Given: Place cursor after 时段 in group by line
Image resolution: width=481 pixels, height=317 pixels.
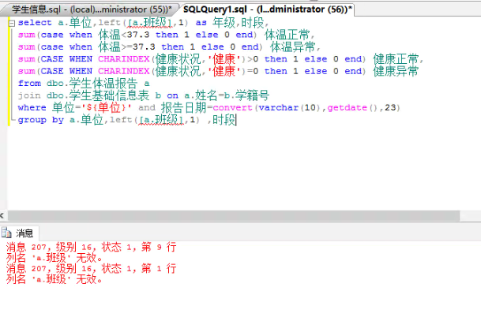Looking at the screenshot, I should 236,120.
